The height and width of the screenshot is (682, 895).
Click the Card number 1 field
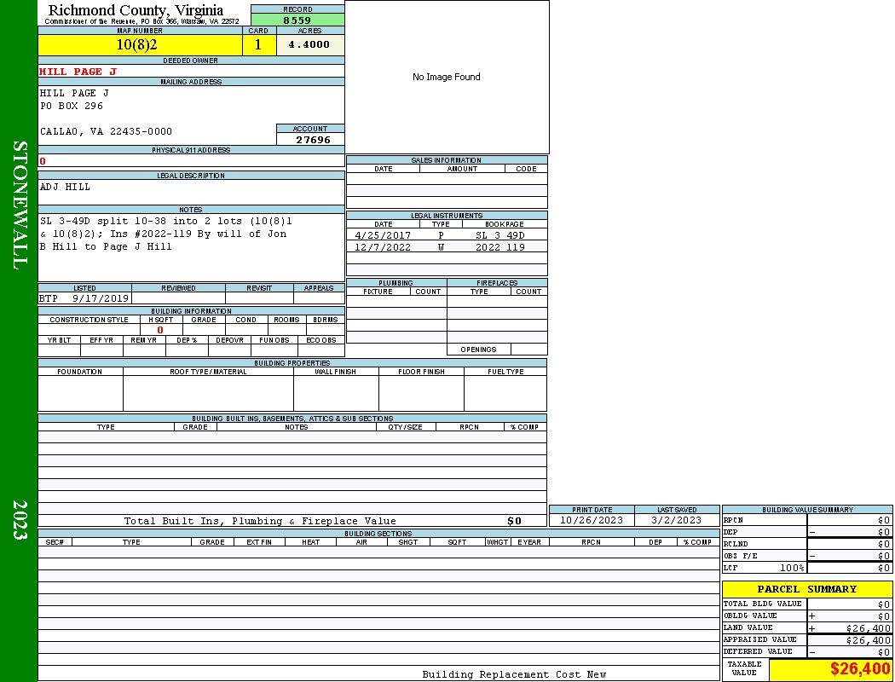259,45
